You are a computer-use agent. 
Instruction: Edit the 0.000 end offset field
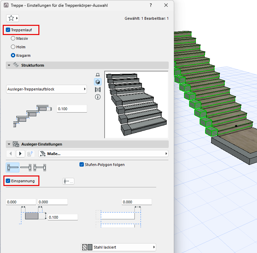(x=137, y=202)
